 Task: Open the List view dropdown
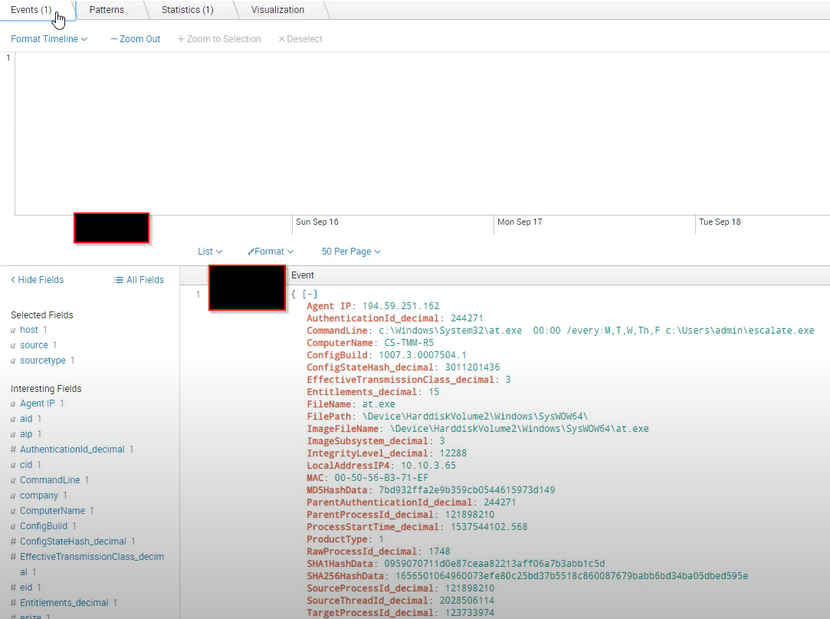[x=210, y=252]
